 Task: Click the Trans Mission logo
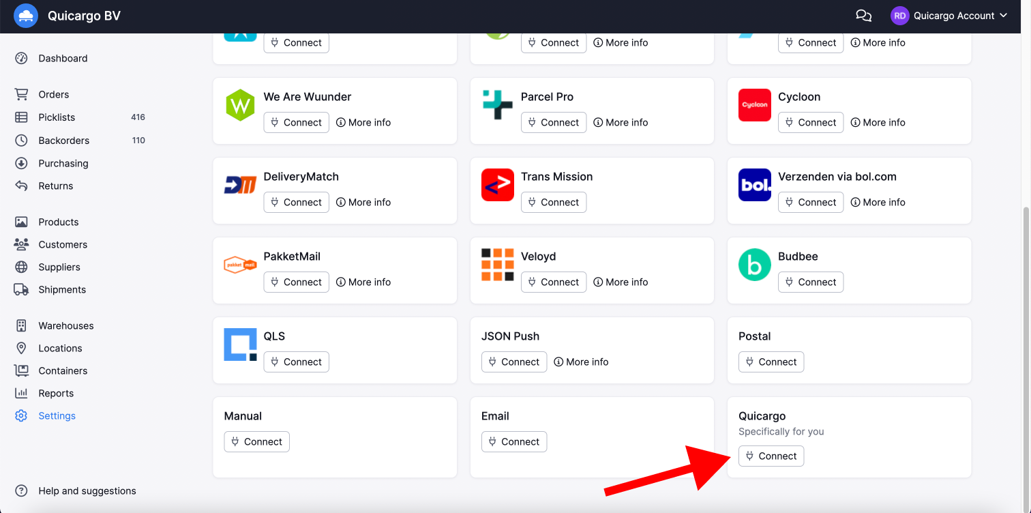[x=498, y=185]
